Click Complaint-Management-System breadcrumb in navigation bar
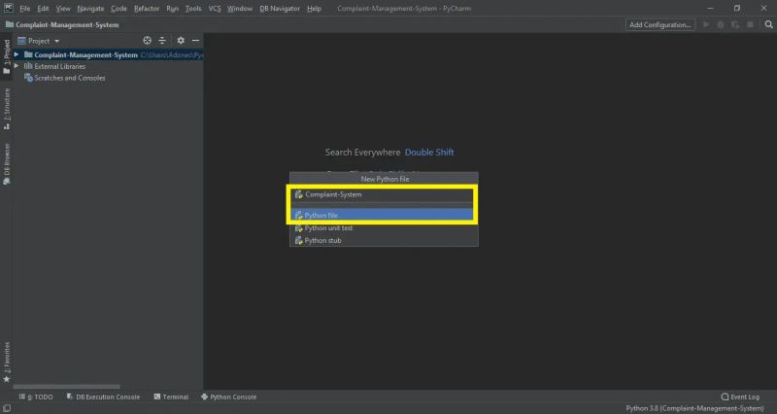Image resolution: width=777 pixels, height=414 pixels. pos(67,25)
